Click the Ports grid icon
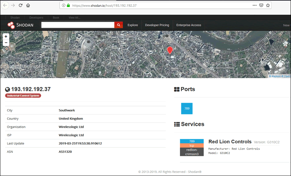This screenshot has width=291, height=176. point(177,89)
